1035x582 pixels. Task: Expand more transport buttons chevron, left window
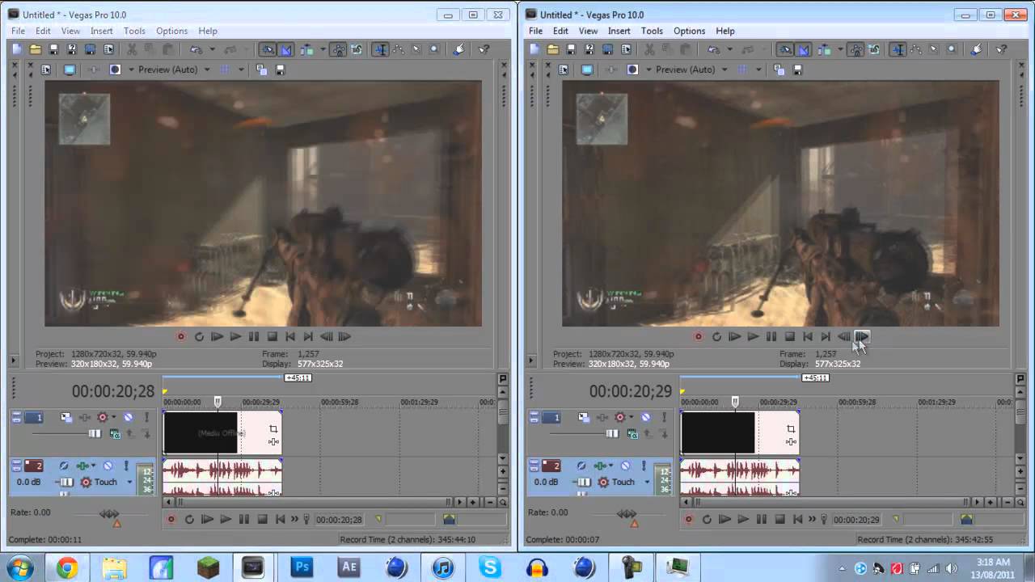click(x=294, y=520)
